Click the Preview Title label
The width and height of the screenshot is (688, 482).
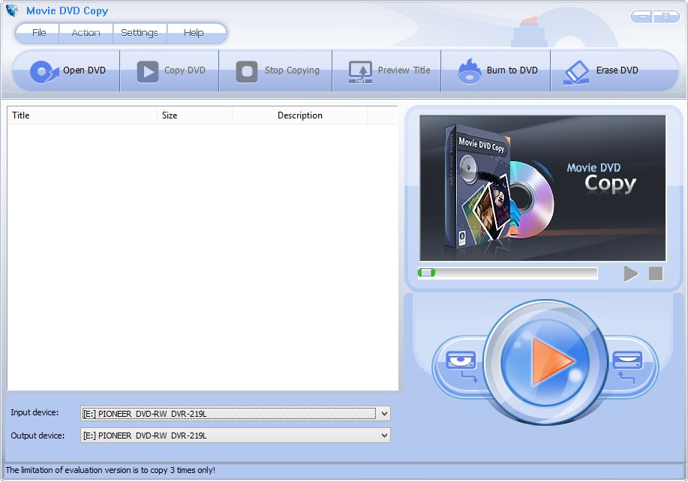click(404, 70)
